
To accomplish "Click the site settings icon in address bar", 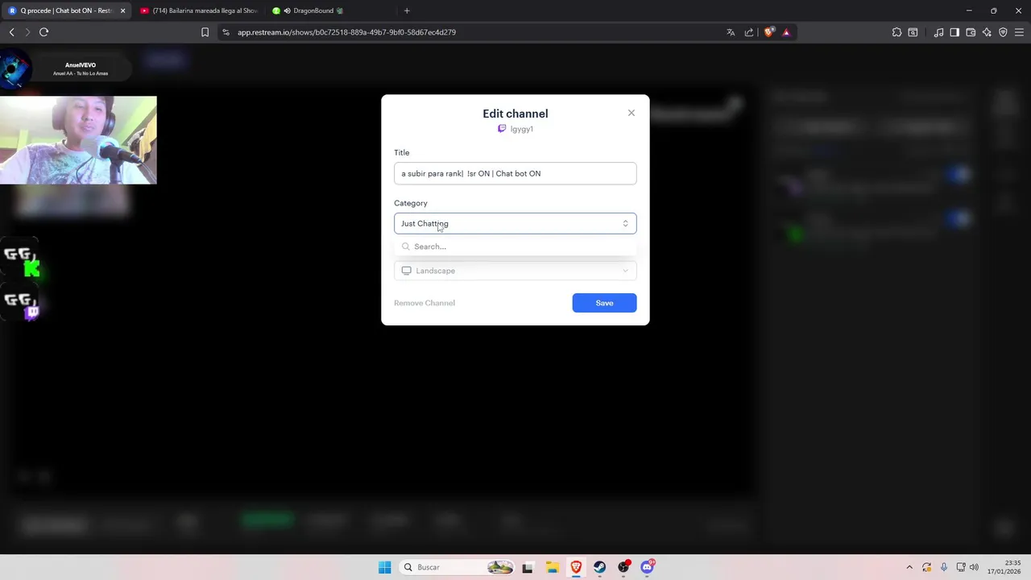I will tap(226, 32).
